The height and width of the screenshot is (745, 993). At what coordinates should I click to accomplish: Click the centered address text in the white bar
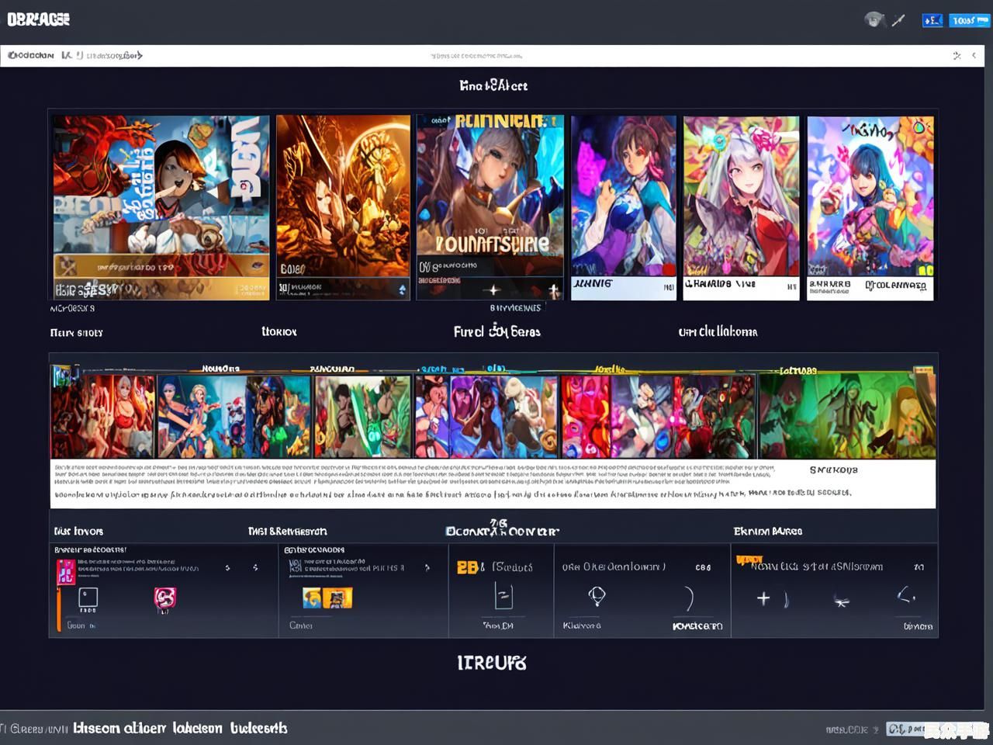476,56
